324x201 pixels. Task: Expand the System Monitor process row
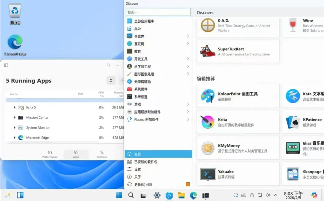point(15,127)
